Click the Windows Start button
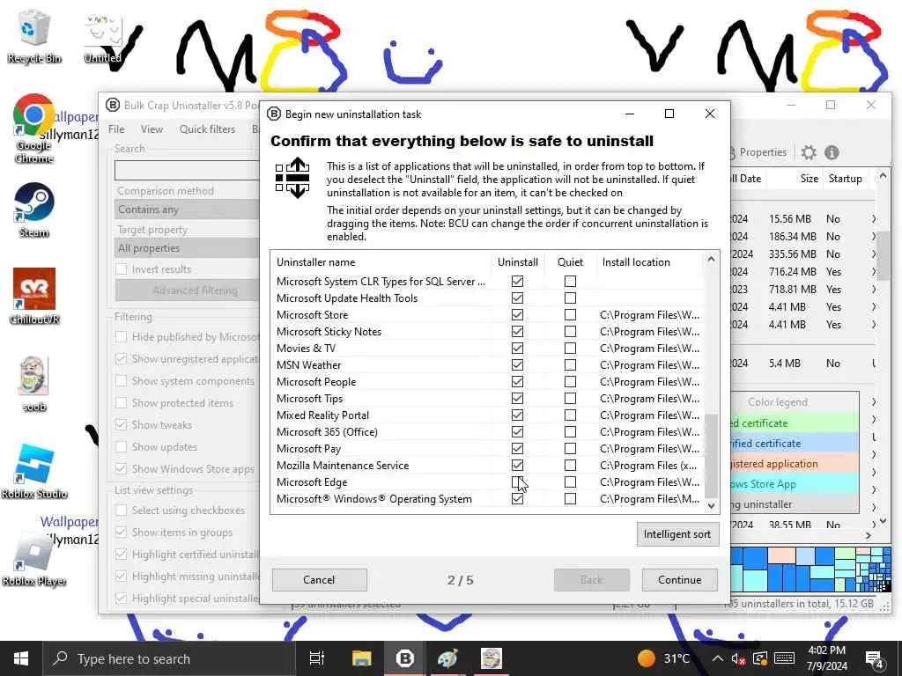This screenshot has height=676, width=902. (x=21, y=658)
